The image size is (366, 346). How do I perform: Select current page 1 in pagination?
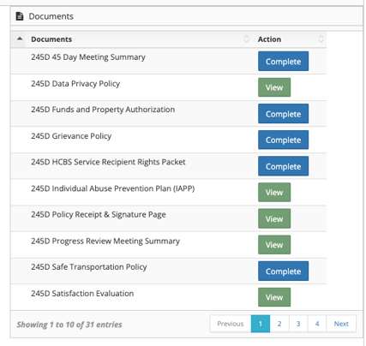[x=261, y=324]
